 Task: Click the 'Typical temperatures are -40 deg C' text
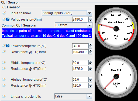[x=47, y=36]
